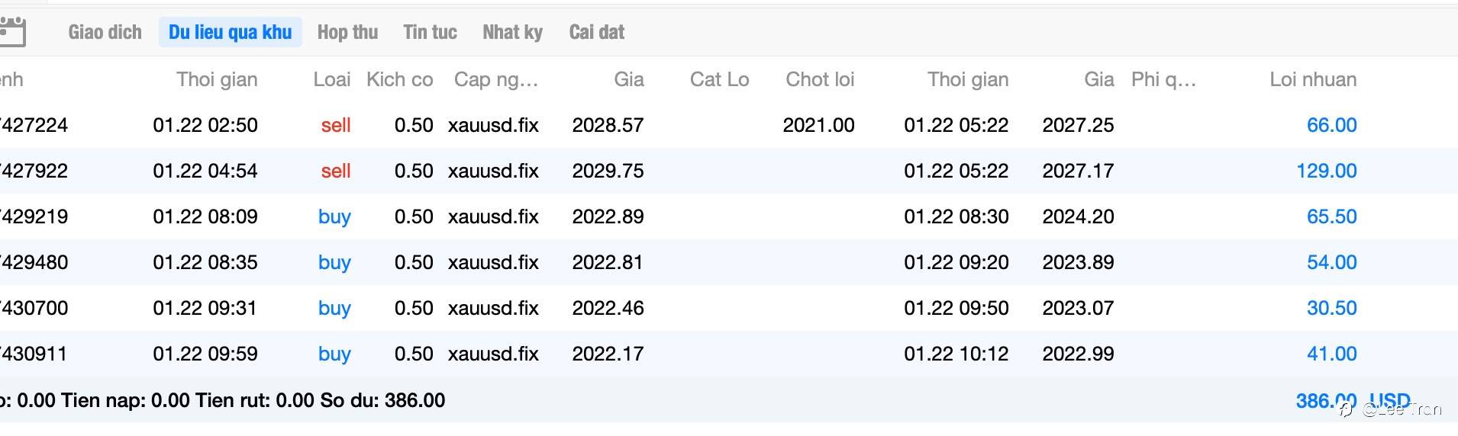Go to the Cai dat tab
This screenshot has height=436, width=1458.
click(x=596, y=32)
